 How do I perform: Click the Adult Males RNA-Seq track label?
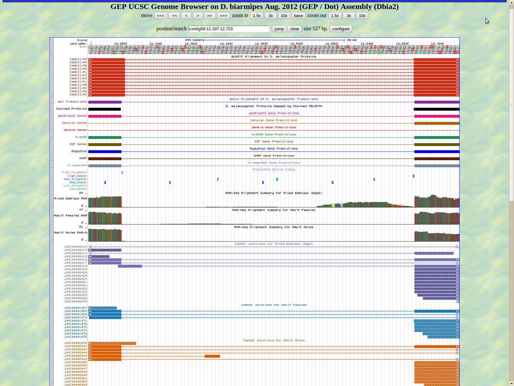pos(70,233)
